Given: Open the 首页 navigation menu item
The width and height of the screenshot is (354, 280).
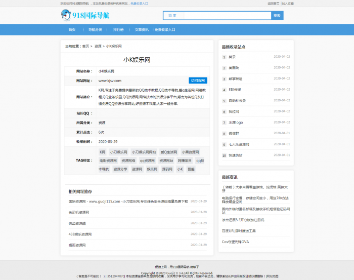Looking at the screenshot, I should [x=72, y=30].
